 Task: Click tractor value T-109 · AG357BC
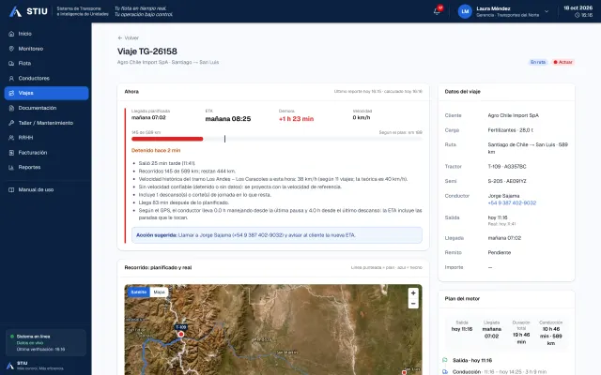[x=507, y=167]
